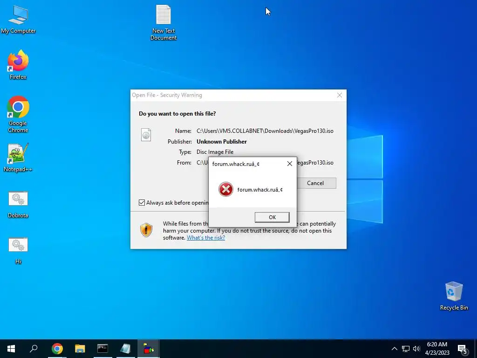Open the taskbar search magnifier
477x358 pixels.
pyautogui.click(x=34, y=349)
